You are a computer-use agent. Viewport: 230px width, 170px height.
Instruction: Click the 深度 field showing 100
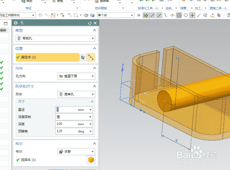[67, 124]
